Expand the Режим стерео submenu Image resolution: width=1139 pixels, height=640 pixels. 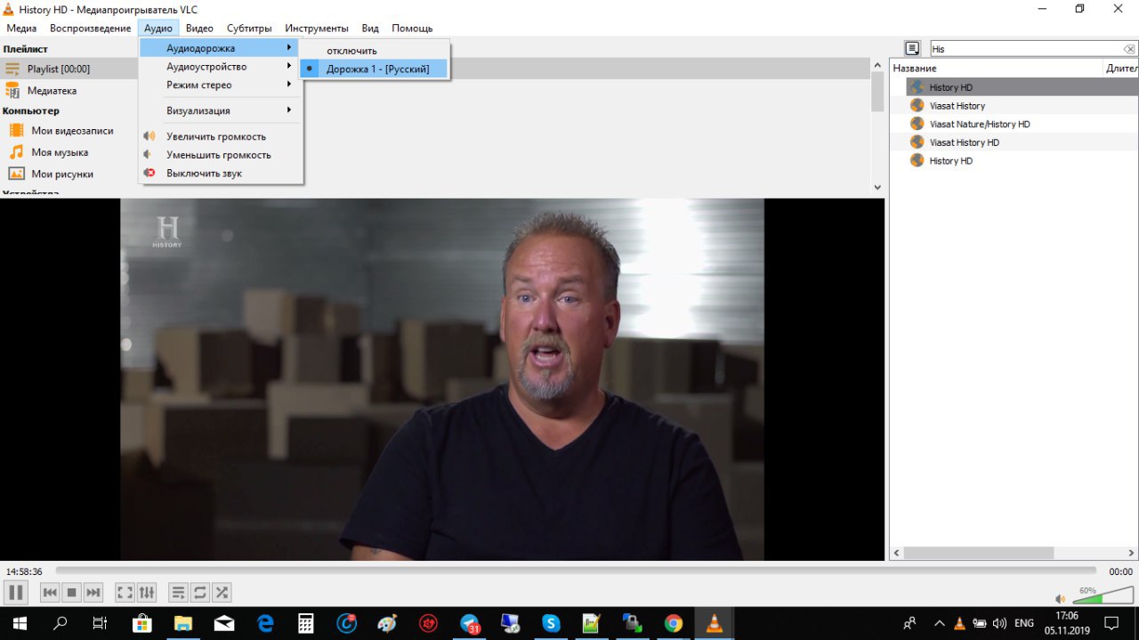click(x=219, y=85)
